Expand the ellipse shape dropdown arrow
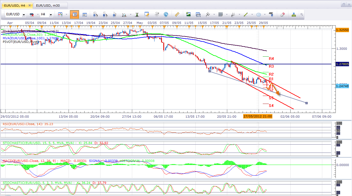The height and width of the screenshot is (196, 352). pos(265,15)
